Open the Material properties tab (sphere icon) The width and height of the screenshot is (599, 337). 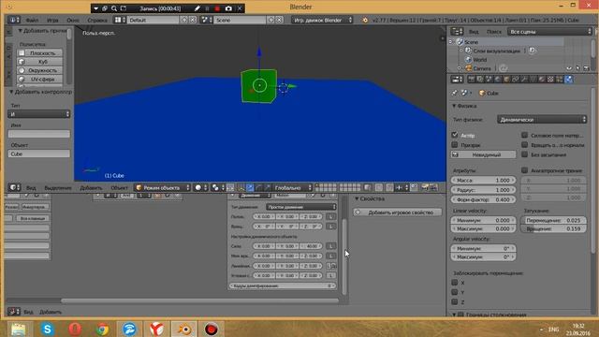[542, 79]
